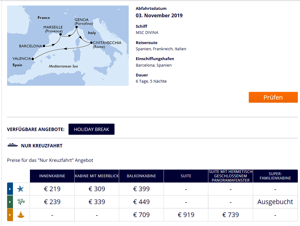Viewport: 300px width, 226px height.
Task: Click the Super-Familienkabine column header
Action: pos(275,176)
